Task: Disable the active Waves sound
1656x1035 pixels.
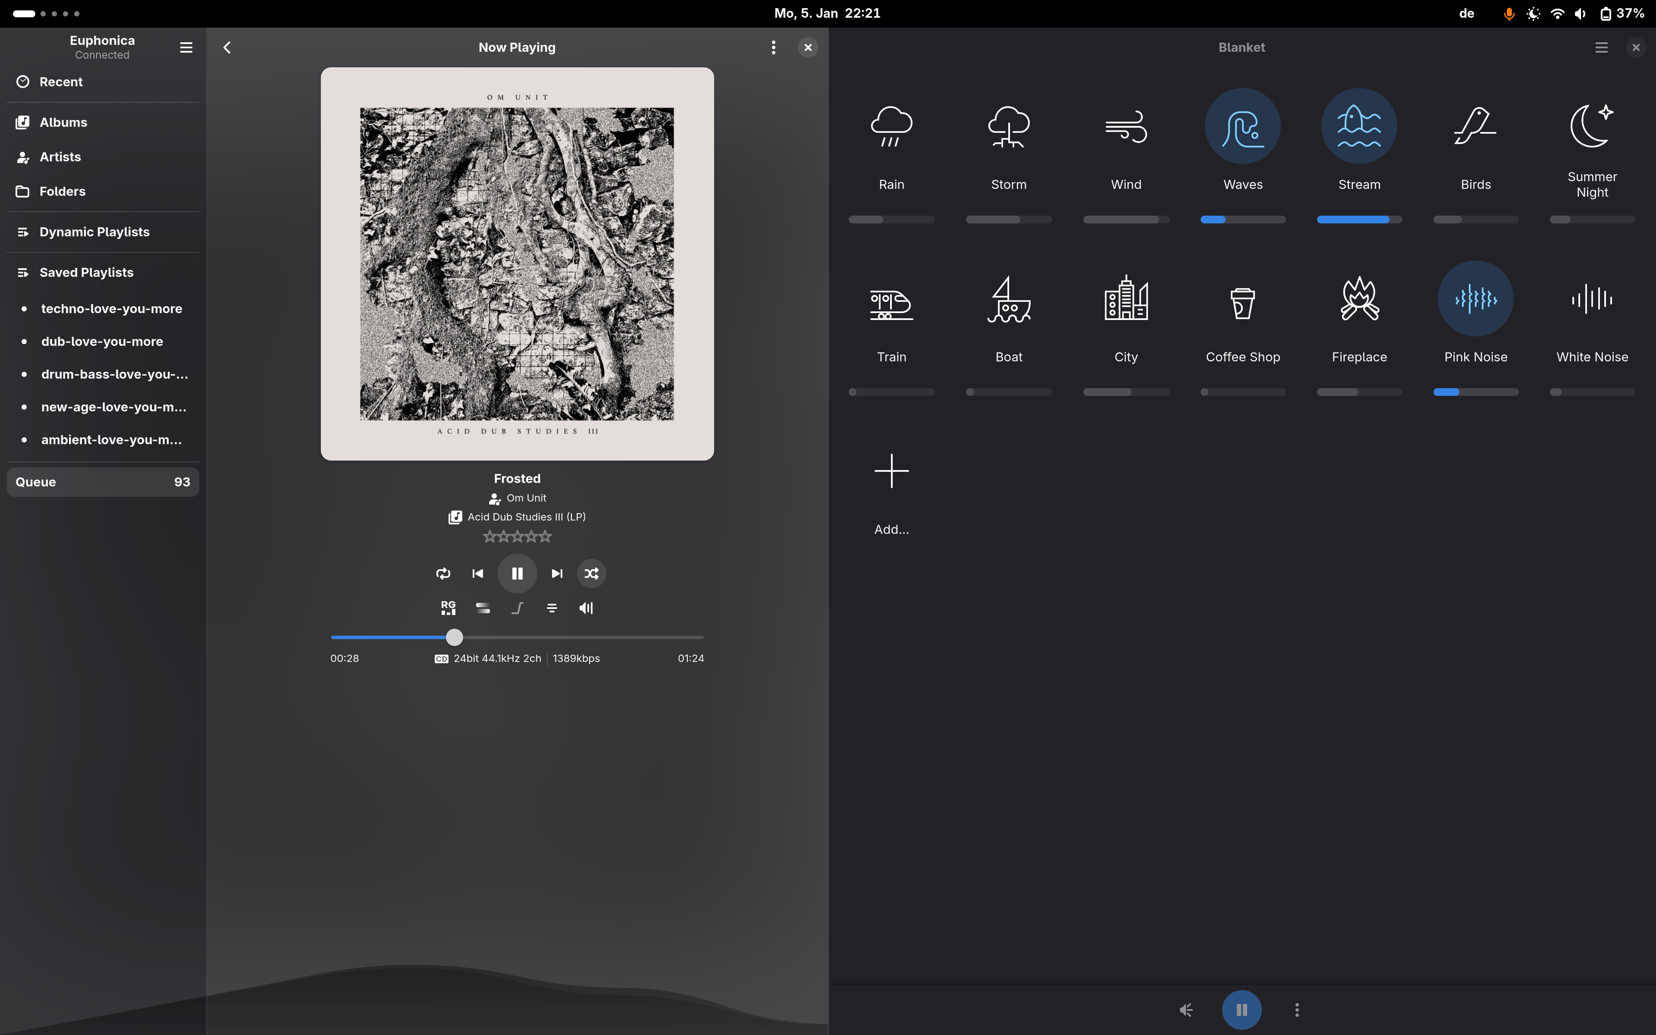Action: click(1242, 127)
